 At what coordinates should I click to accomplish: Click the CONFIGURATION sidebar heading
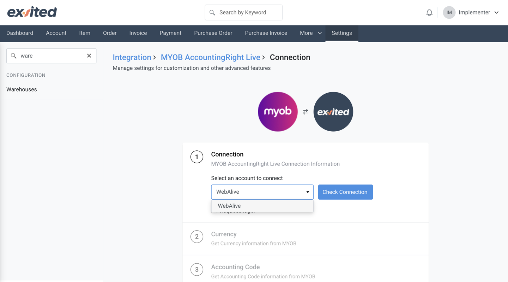[x=26, y=75]
